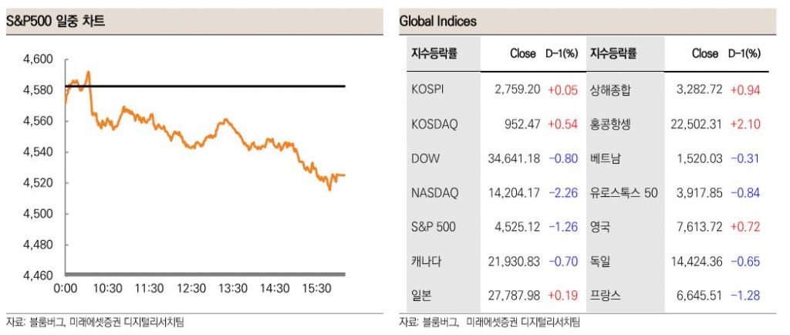Select the 베트남 close value 1,520.03
The width and height of the screenshot is (790, 335).
pyautogui.click(x=699, y=158)
